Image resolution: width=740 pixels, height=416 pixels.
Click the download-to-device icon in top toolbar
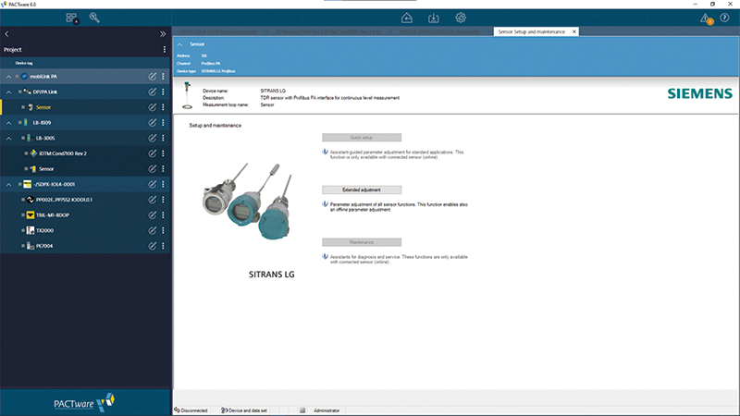(x=433, y=18)
